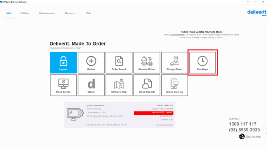Click the deliverit logo at top right

tap(257, 12)
